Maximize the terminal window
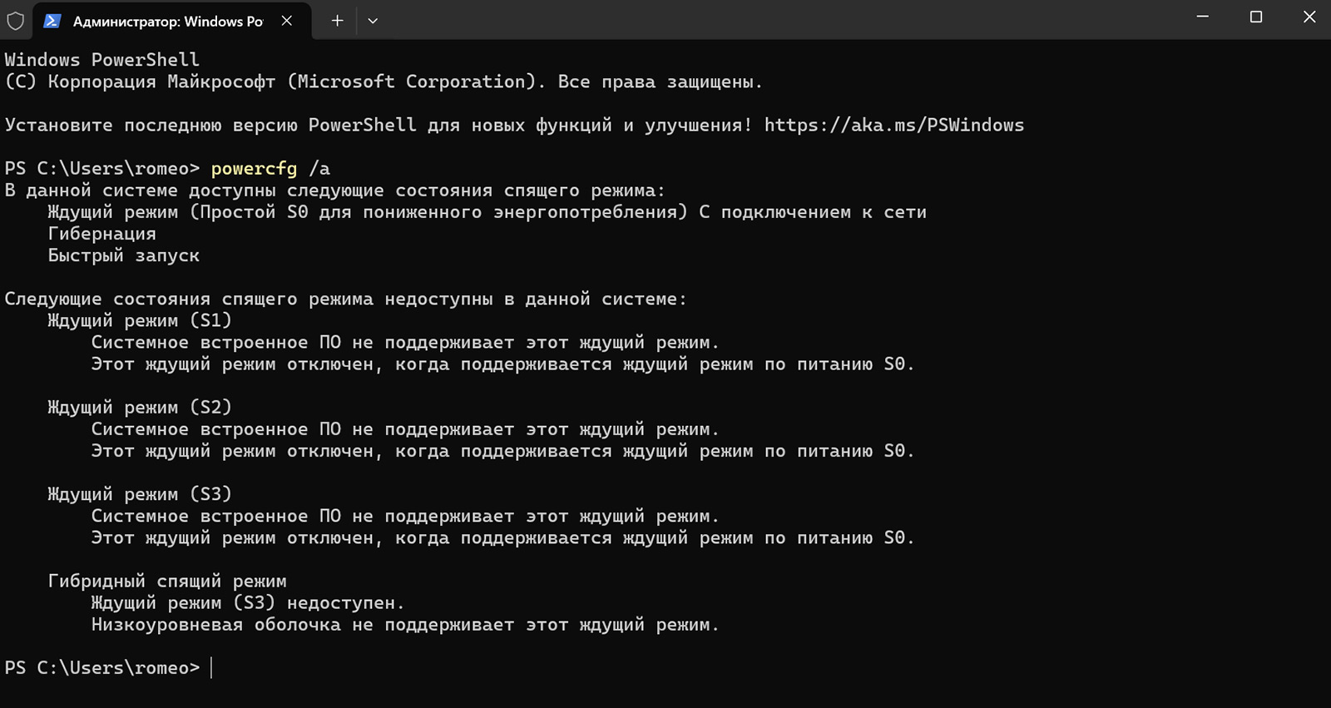Image resolution: width=1331 pixels, height=708 pixels. 1256,17
